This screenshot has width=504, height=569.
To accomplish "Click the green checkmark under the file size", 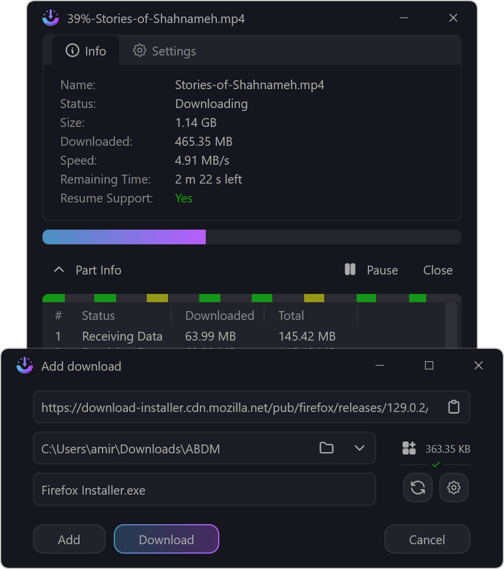I will [434, 464].
